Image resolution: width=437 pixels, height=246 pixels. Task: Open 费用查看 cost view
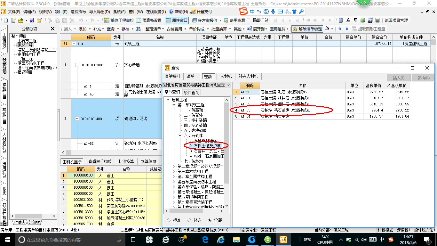(x=234, y=20)
